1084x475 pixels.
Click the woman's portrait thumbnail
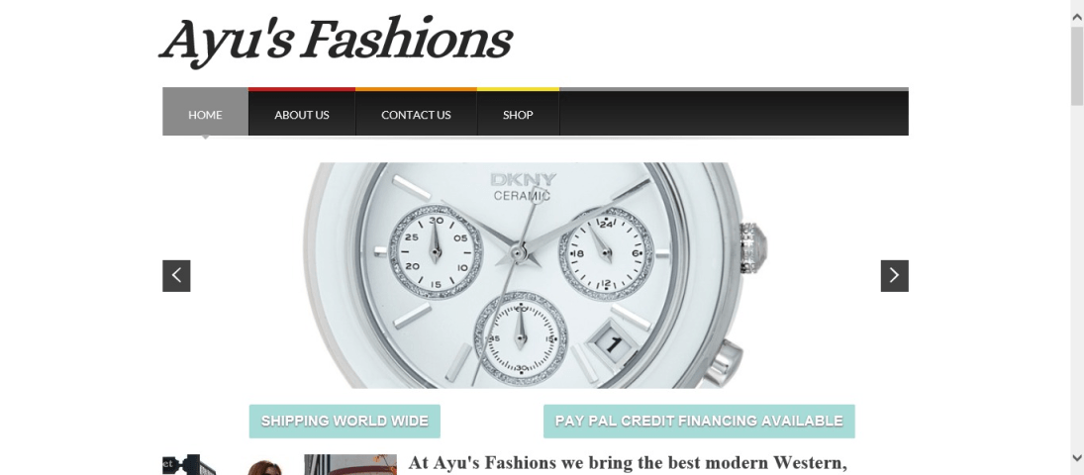pyautogui.click(x=265, y=468)
